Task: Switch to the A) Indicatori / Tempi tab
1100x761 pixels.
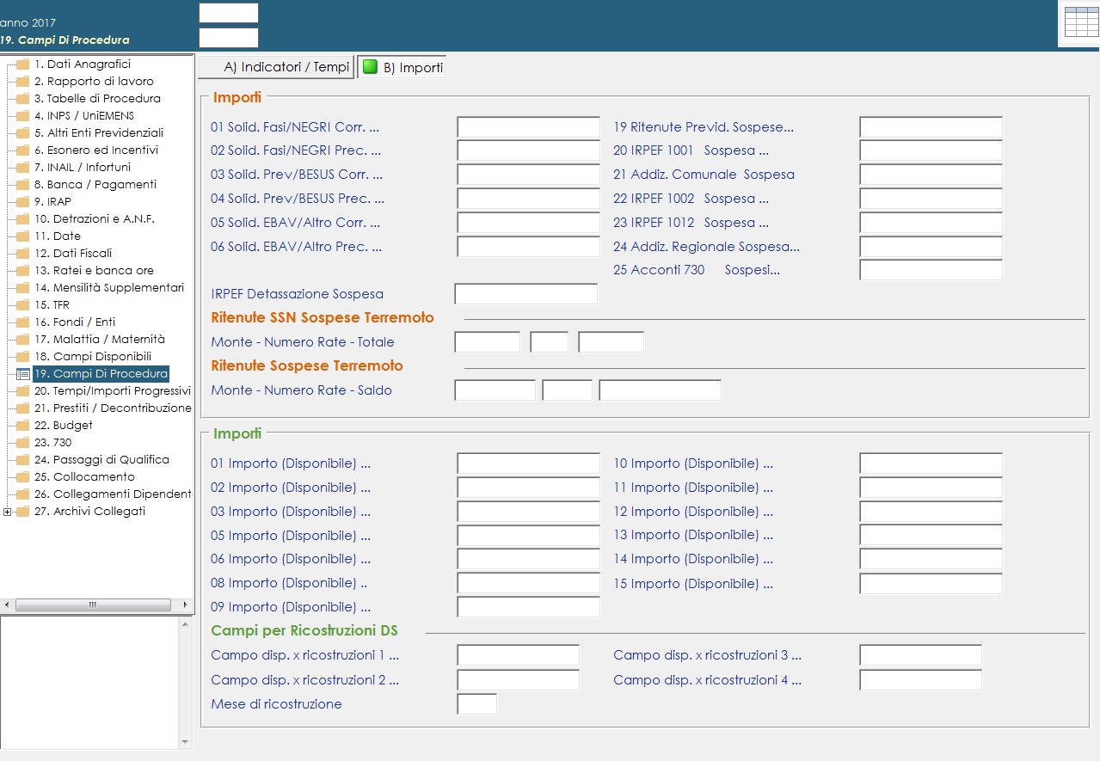Action: tap(277, 67)
